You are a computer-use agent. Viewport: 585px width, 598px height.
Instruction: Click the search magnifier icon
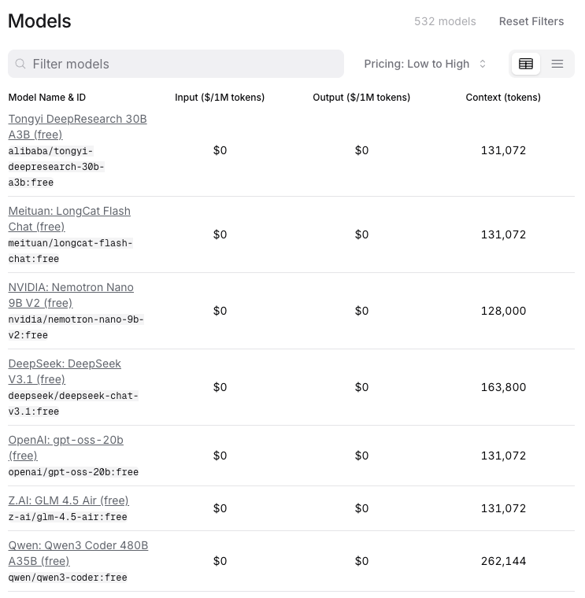tap(20, 64)
